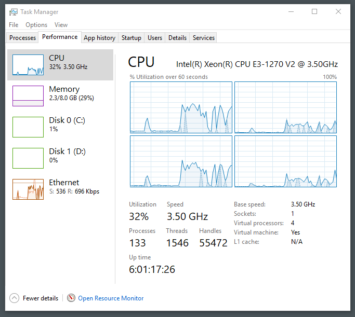Click the Sockets value 1
The width and height of the screenshot is (355, 317).
(293, 214)
